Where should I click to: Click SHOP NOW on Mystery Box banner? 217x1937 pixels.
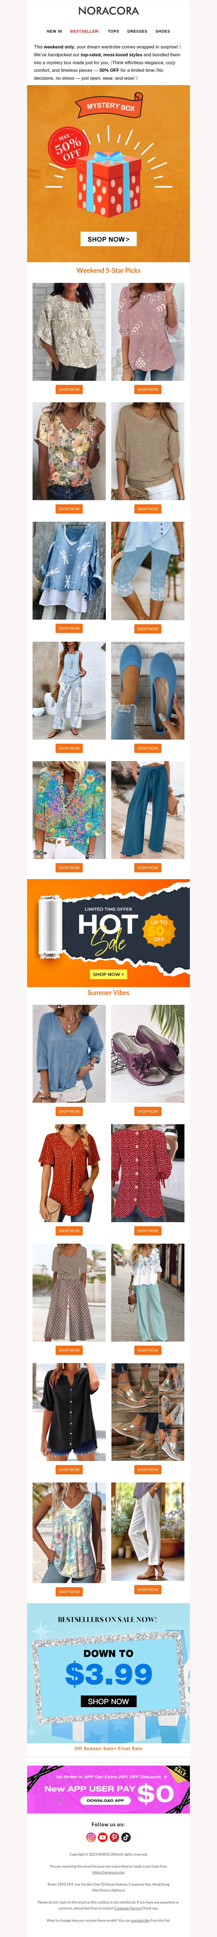coord(108,239)
